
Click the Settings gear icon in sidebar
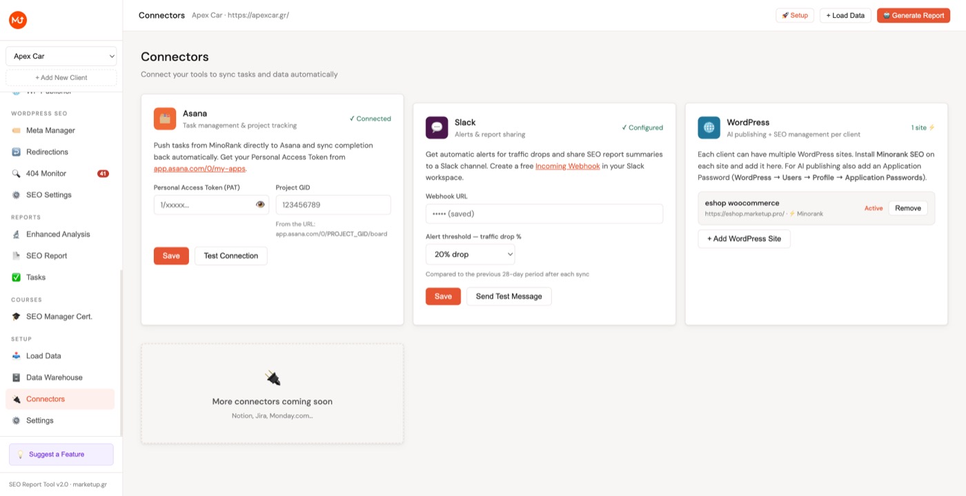pyautogui.click(x=17, y=421)
